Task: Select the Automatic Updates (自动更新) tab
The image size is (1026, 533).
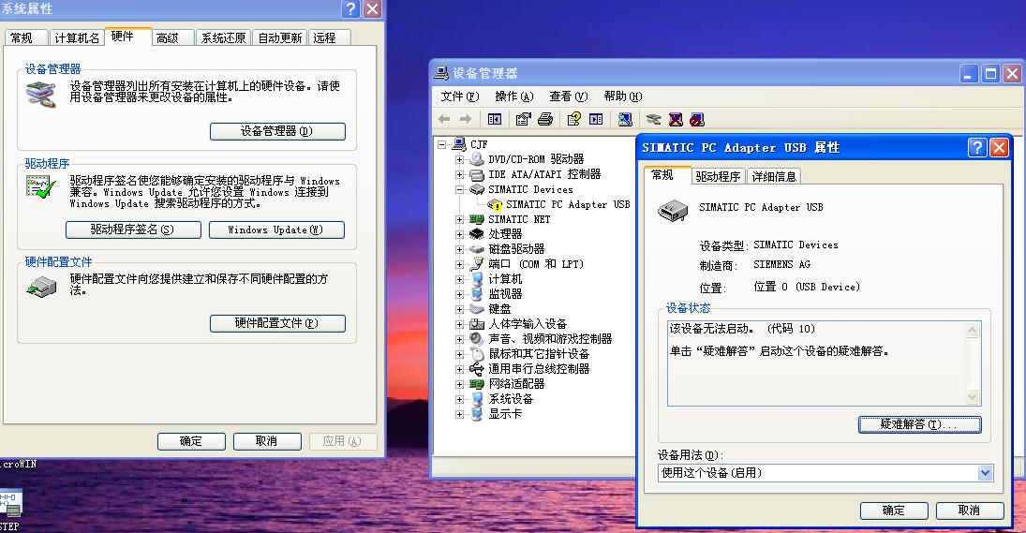Action: point(280,37)
